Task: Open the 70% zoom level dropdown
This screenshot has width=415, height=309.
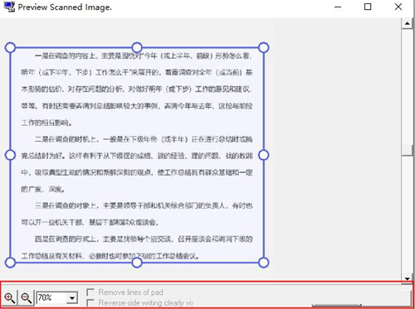Action: click(72, 298)
